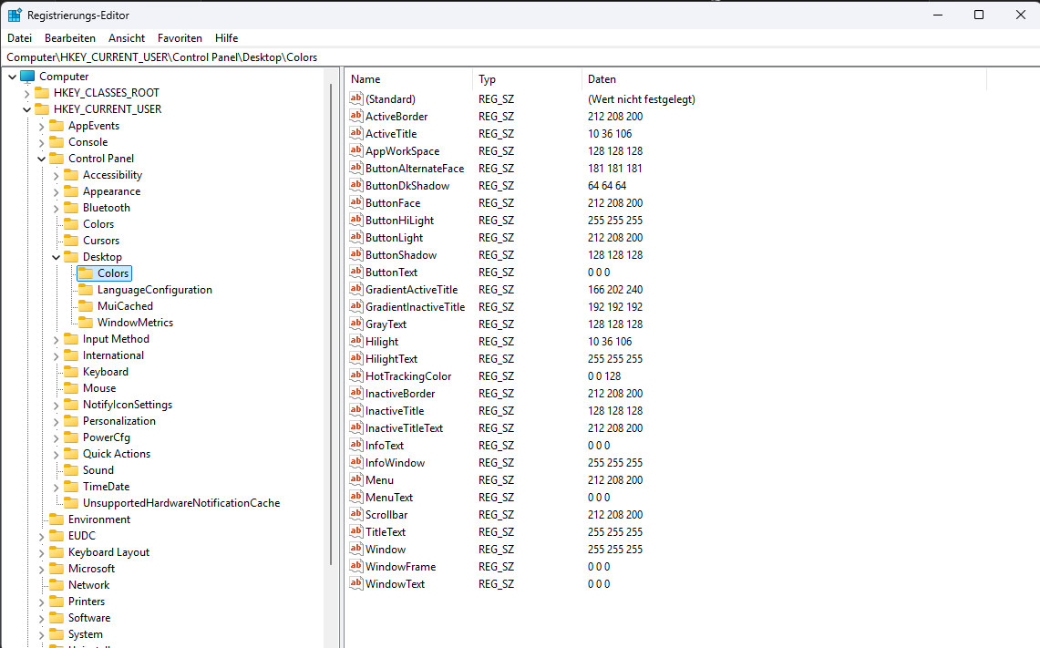Collapse the Control Panel key
Image resolution: width=1040 pixels, height=648 pixels.
(x=42, y=158)
